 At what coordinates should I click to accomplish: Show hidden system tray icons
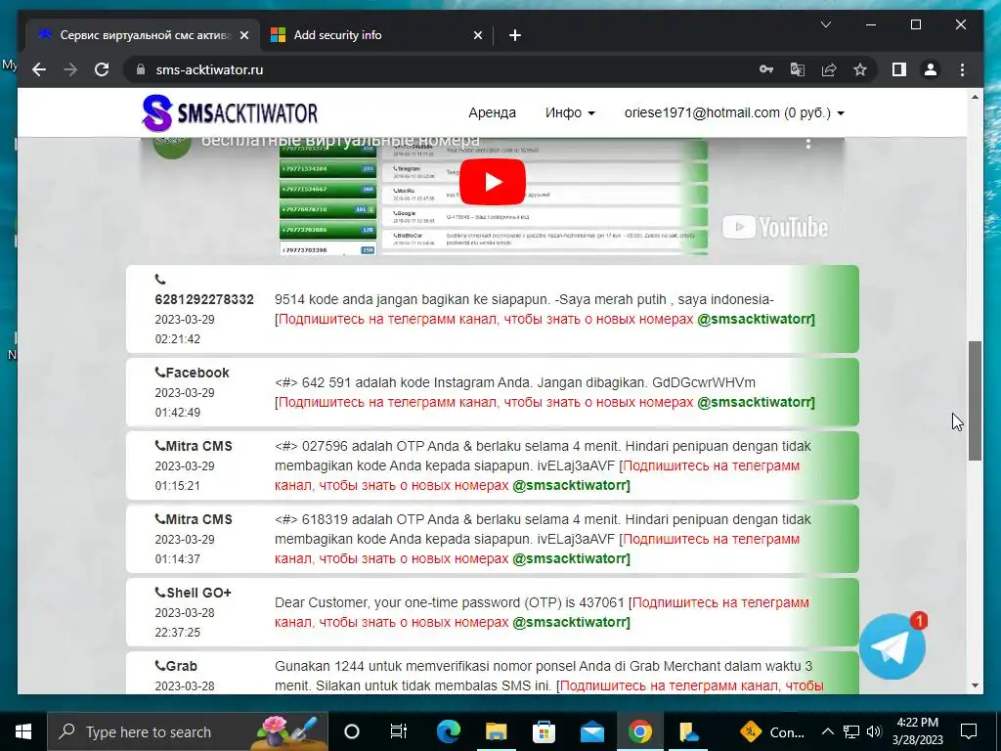[827, 731]
